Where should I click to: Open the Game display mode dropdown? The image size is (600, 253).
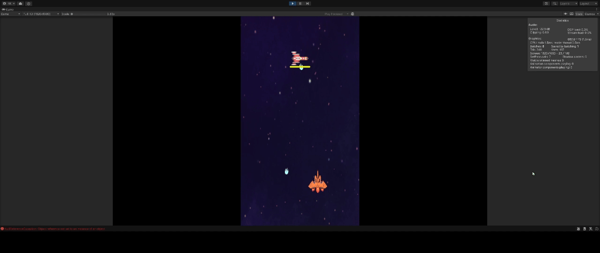[10, 14]
